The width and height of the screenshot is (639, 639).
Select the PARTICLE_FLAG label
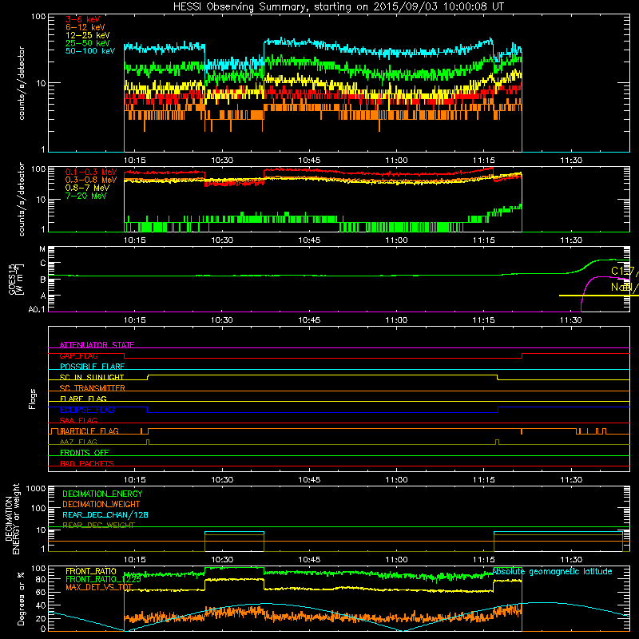click(89, 431)
